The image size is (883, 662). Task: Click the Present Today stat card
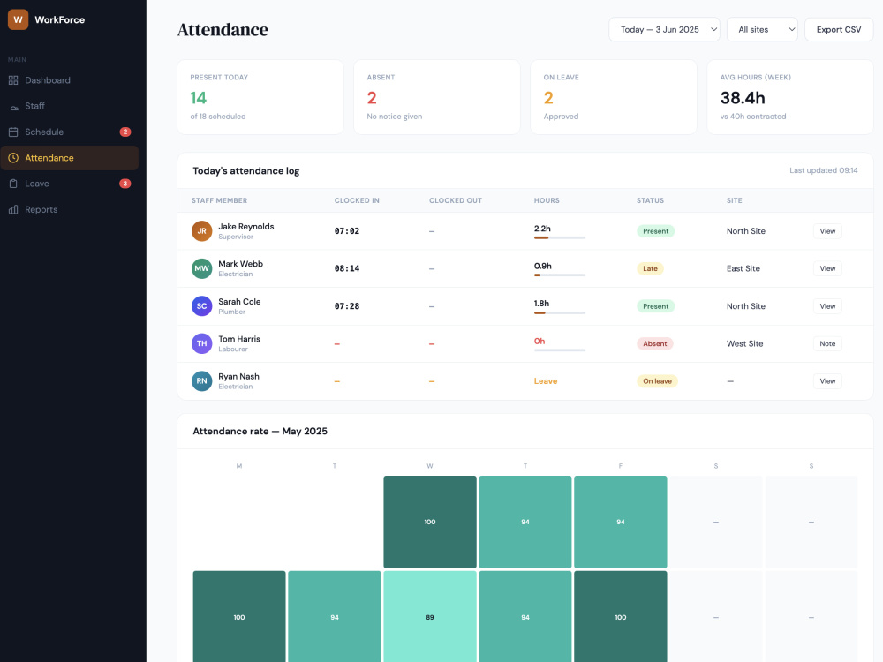click(260, 97)
